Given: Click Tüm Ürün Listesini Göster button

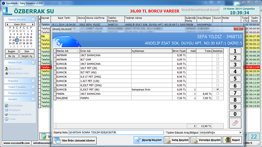Looking at the screenshot, I should 75,141.
